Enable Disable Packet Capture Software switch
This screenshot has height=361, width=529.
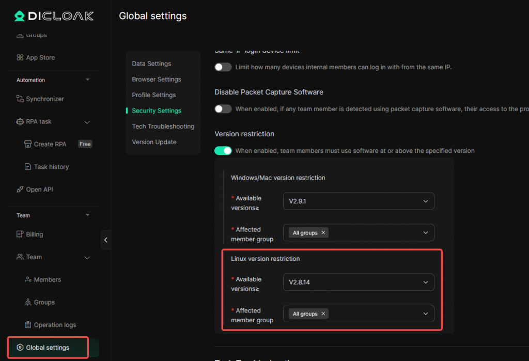click(x=223, y=108)
